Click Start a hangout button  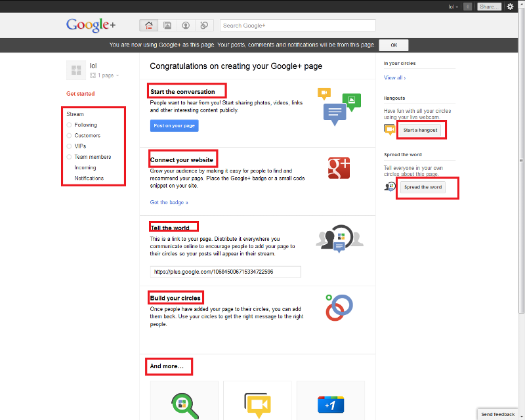[x=420, y=130]
